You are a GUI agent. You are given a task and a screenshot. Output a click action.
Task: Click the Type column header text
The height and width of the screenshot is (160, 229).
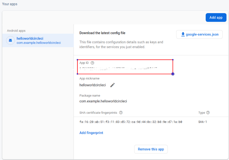coord(201,113)
